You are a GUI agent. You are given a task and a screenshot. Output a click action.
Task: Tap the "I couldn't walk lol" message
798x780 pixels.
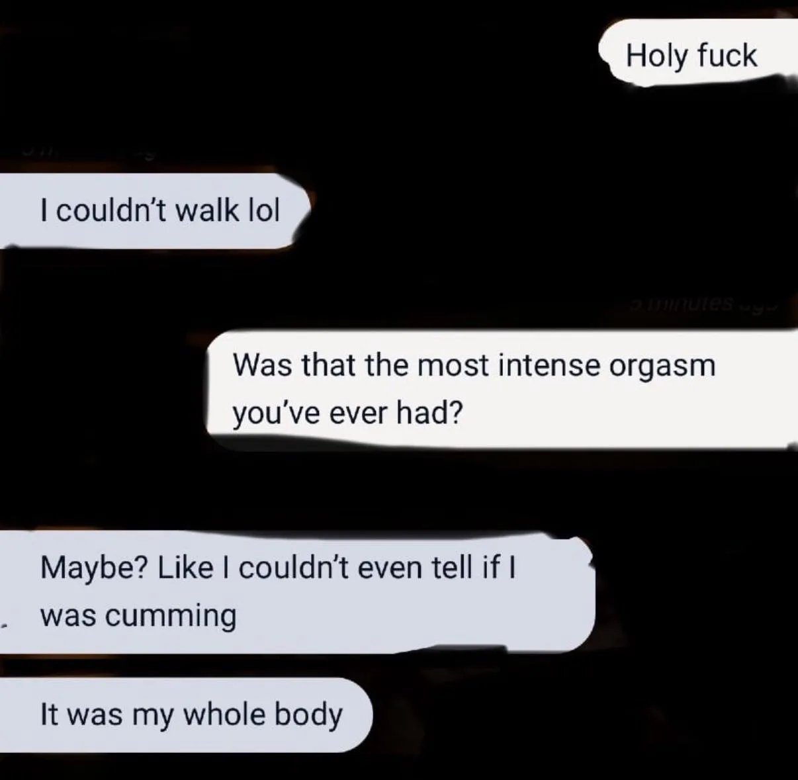coord(154,210)
